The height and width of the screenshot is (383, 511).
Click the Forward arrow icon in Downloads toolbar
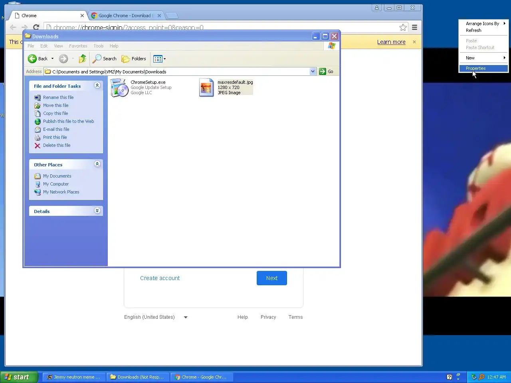[63, 59]
